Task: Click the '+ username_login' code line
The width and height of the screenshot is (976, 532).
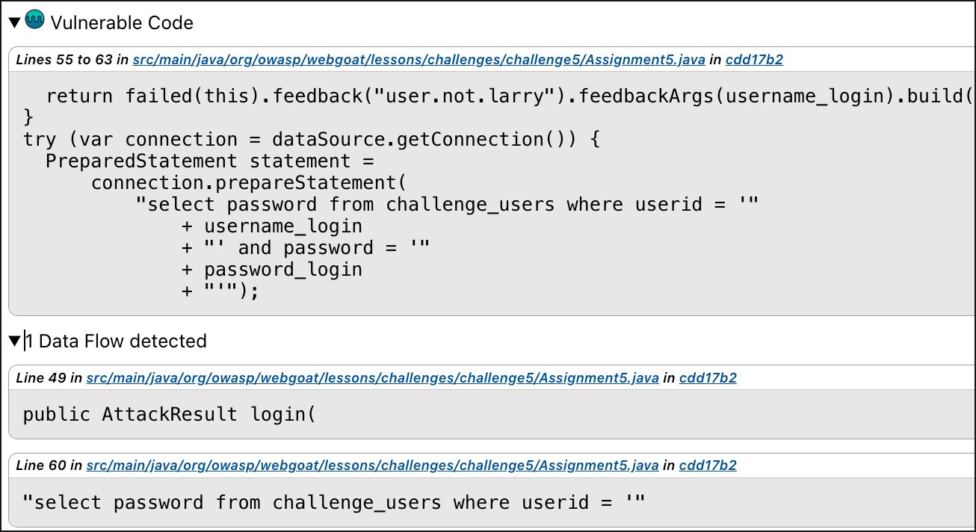Action: [272, 226]
